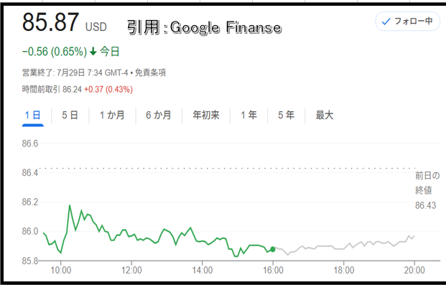The width and height of the screenshot is (446, 285).
Task: Click the 85.87 USD price heading
Action: point(65,22)
